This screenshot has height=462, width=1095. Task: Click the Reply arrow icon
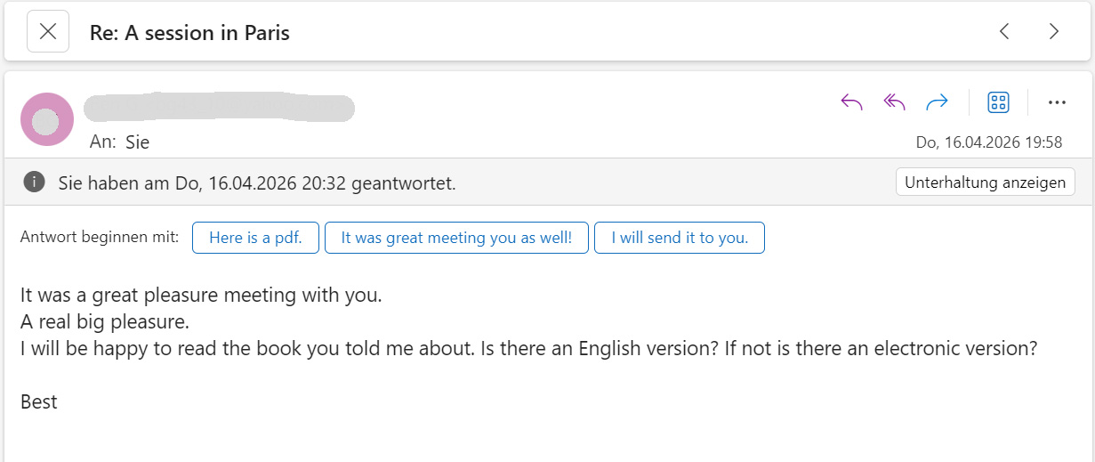(x=852, y=102)
